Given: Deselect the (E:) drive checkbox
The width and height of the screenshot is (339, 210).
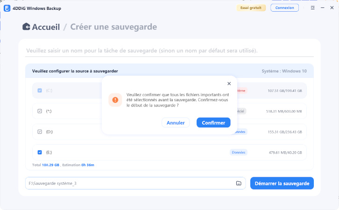Looking at the screenshot, I should pyautogui.click(x=40, y=152).
